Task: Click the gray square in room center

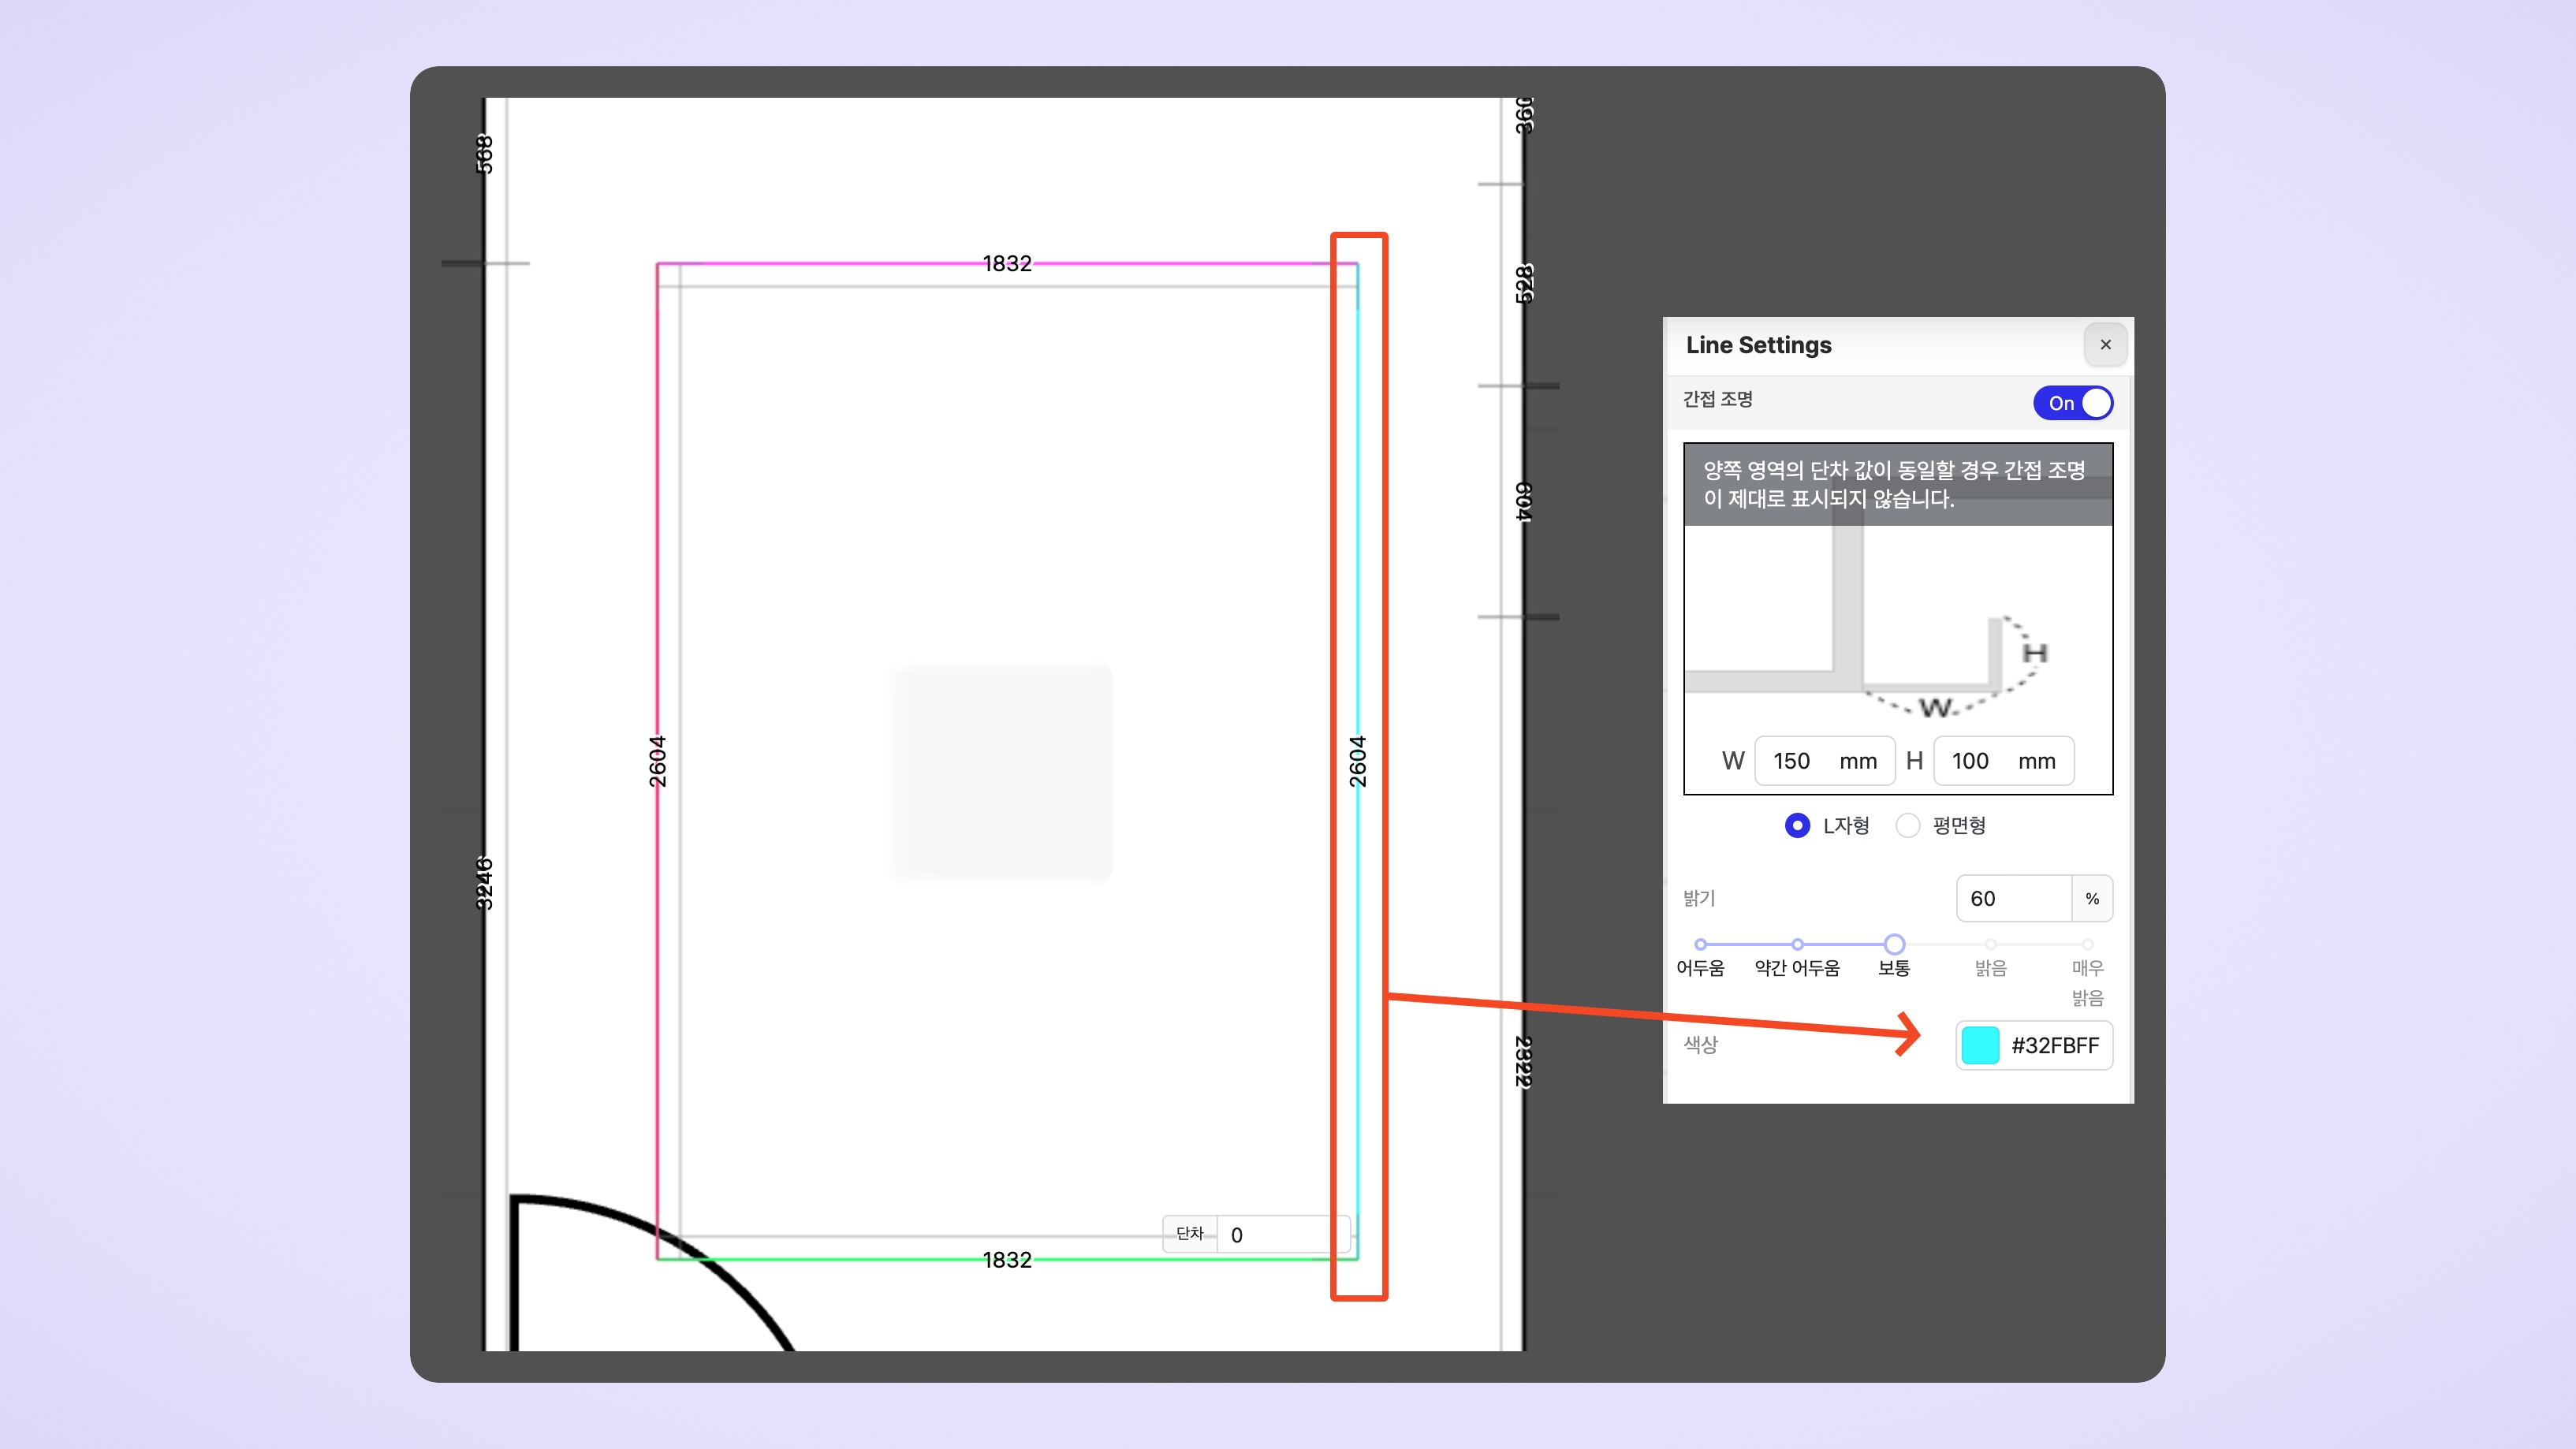Action: coord(1001,772)
